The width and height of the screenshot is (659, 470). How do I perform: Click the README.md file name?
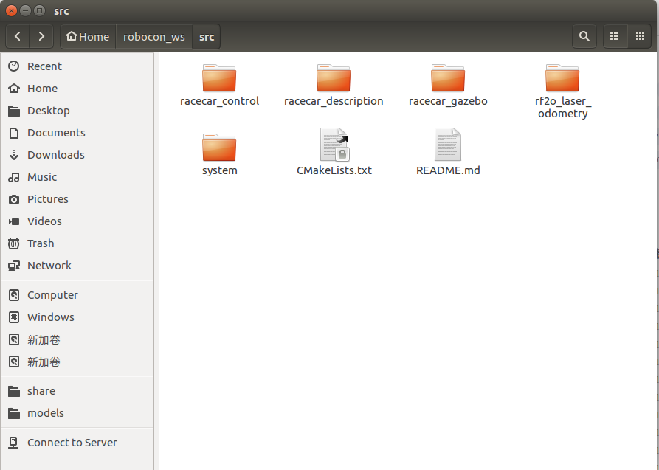448,170
